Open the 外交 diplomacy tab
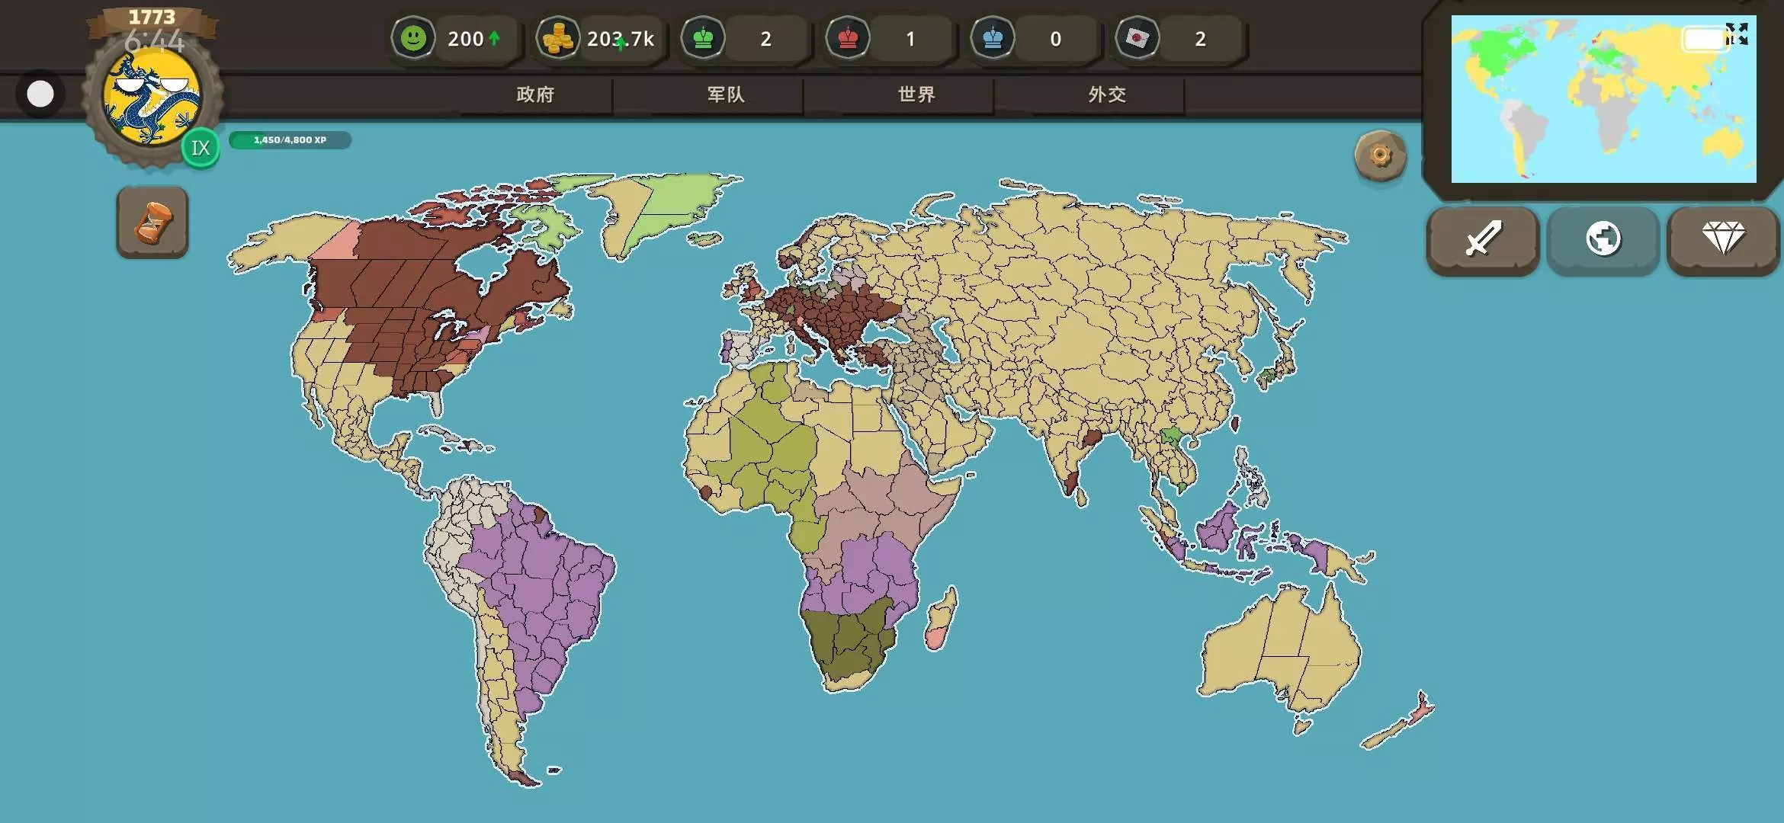1784x823 pixels. [x=1107, y=94]
